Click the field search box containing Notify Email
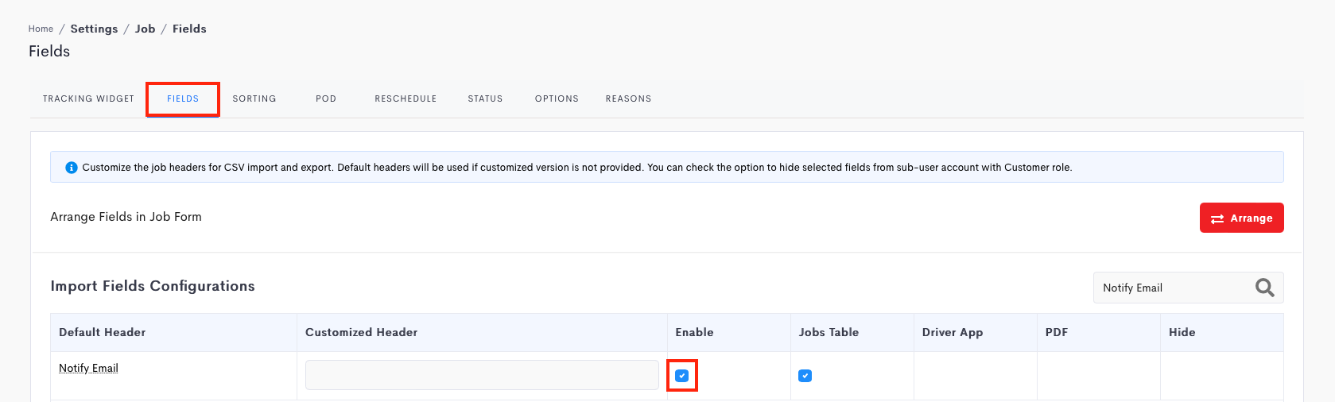The width and height of the screenshot is (1335, 402). coord(1188,288)
